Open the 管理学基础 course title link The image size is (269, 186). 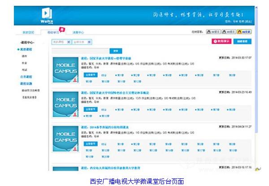click(106, 59)
